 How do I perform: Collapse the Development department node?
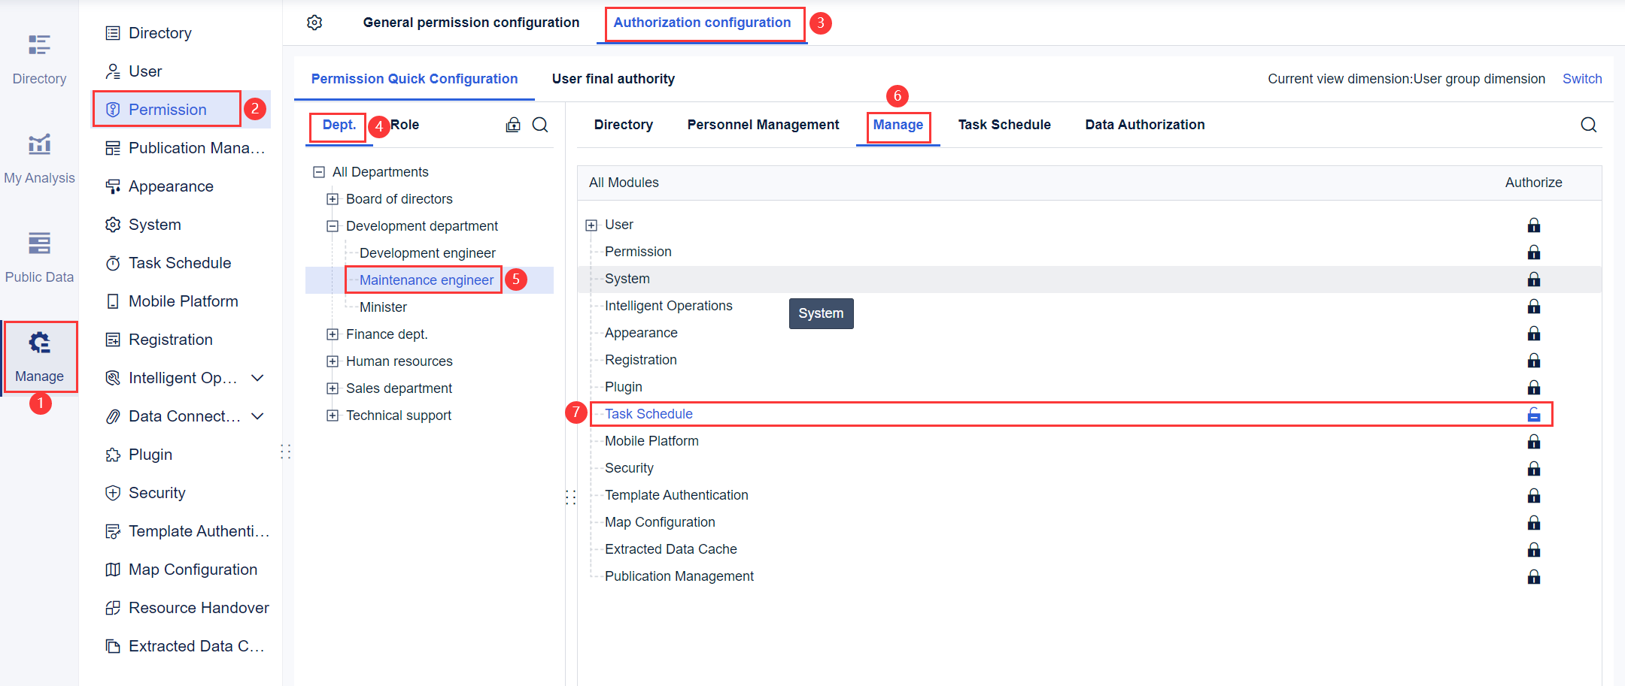click(333, 225)
